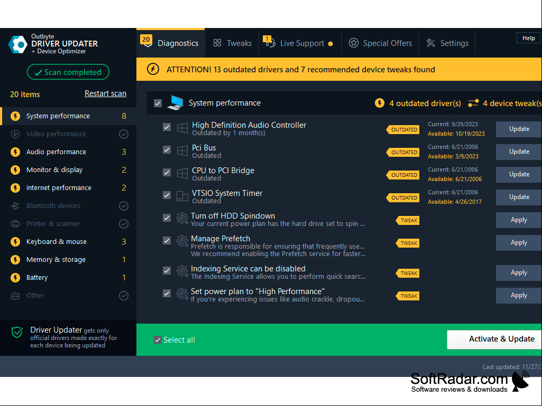Click the lightning icon beside Memory & storage
This screenshot has height=406, width=542.
pyautogui.click(x=15, y=260)
